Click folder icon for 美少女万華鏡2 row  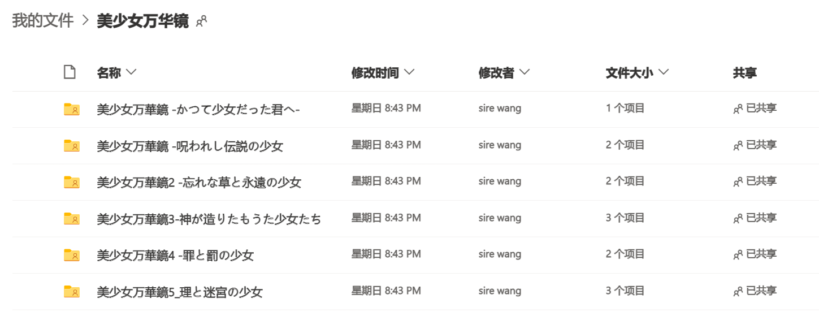72,182
